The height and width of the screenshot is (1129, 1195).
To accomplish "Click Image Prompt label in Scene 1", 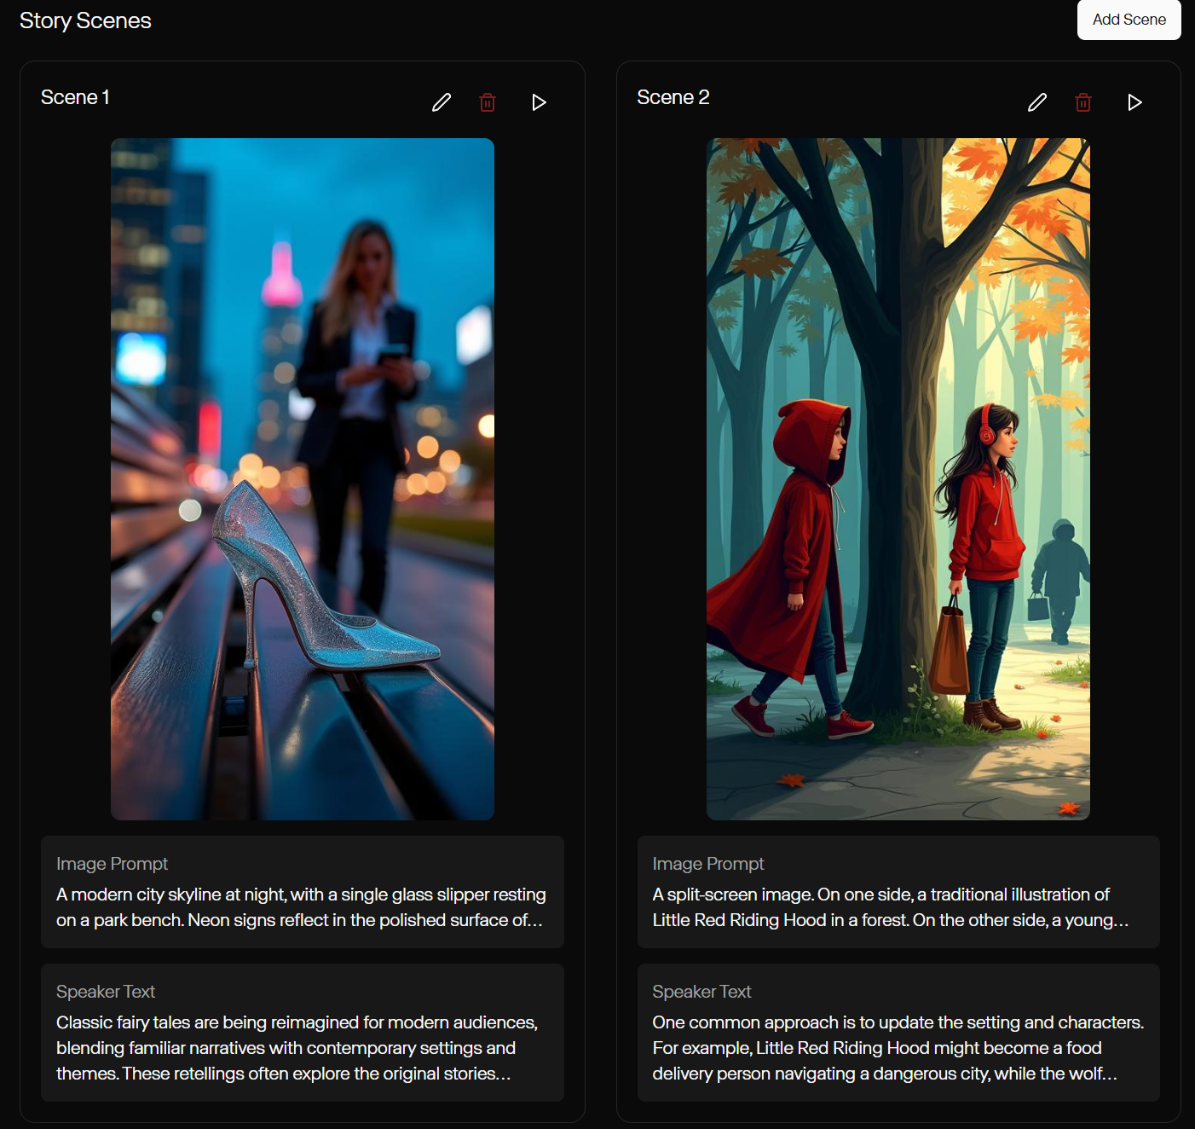I will click(x=112, y=864).
